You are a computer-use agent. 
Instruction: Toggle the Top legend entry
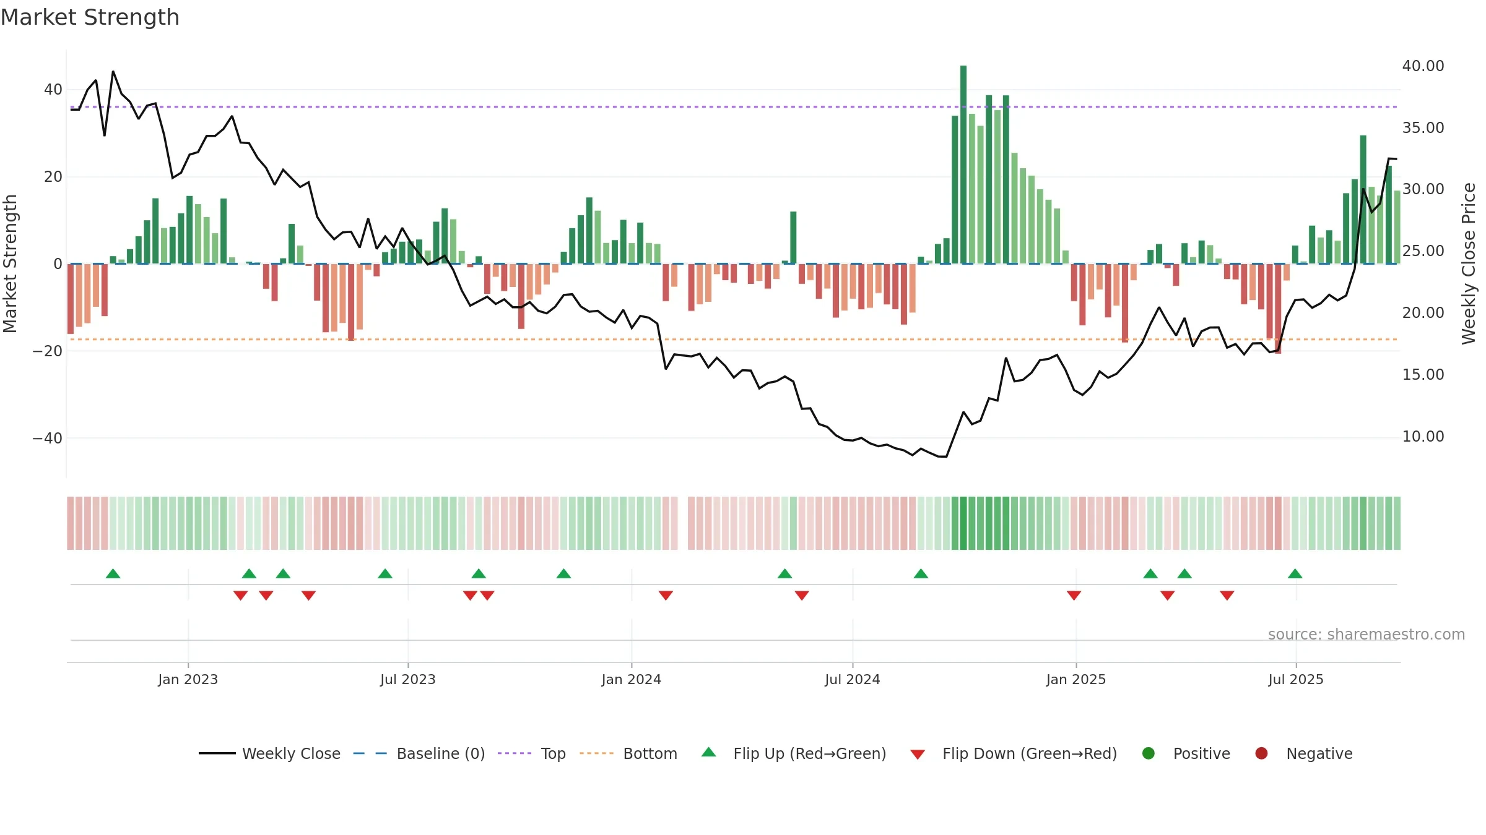(x=532, y=753)
